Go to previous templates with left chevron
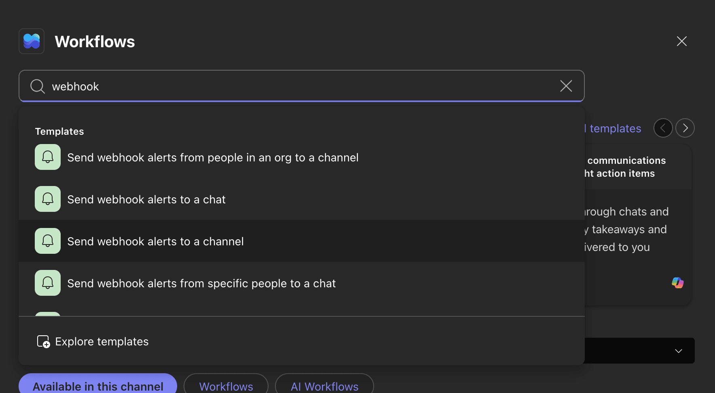Viewport: 715px width, 393px height. click(x=663, y=128)
